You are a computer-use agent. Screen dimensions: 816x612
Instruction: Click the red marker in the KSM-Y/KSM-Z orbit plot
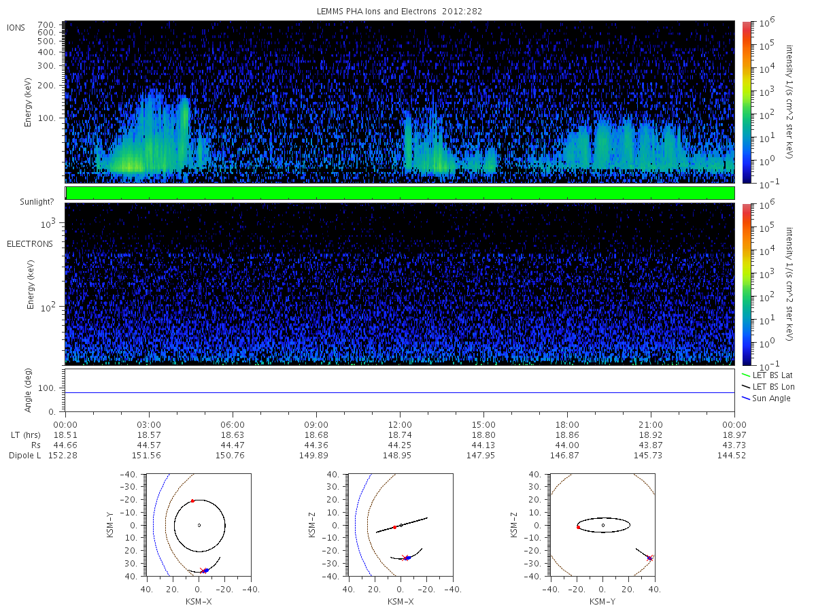(x=578, y=527)
